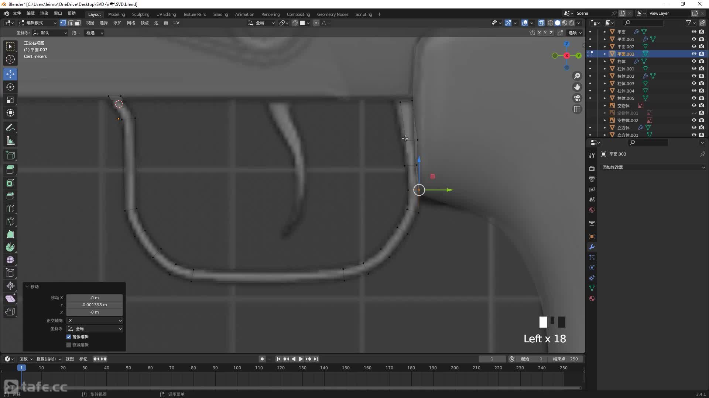Select the Rip Region tool
The width and height of the screenshot is (709, 398).
tap(10, 312)
